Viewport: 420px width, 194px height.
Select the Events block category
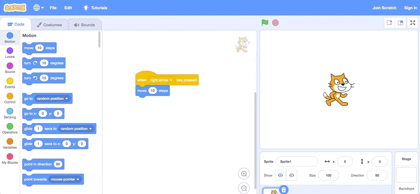[10, 83]
